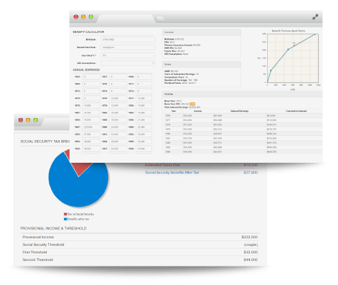Click the First Threshold row label

(34, 252)
